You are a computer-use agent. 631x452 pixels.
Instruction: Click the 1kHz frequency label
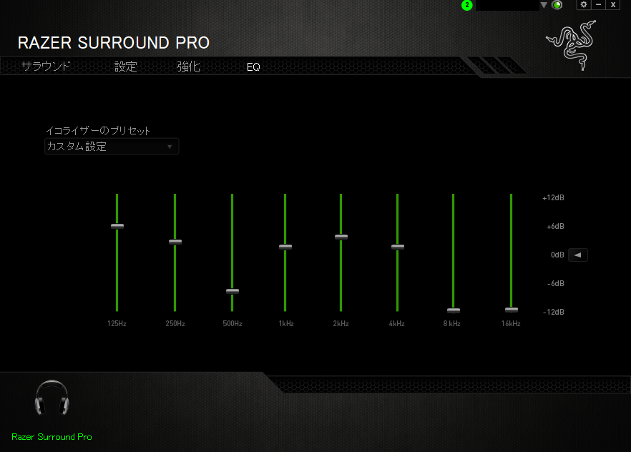[x=286, y=323]
